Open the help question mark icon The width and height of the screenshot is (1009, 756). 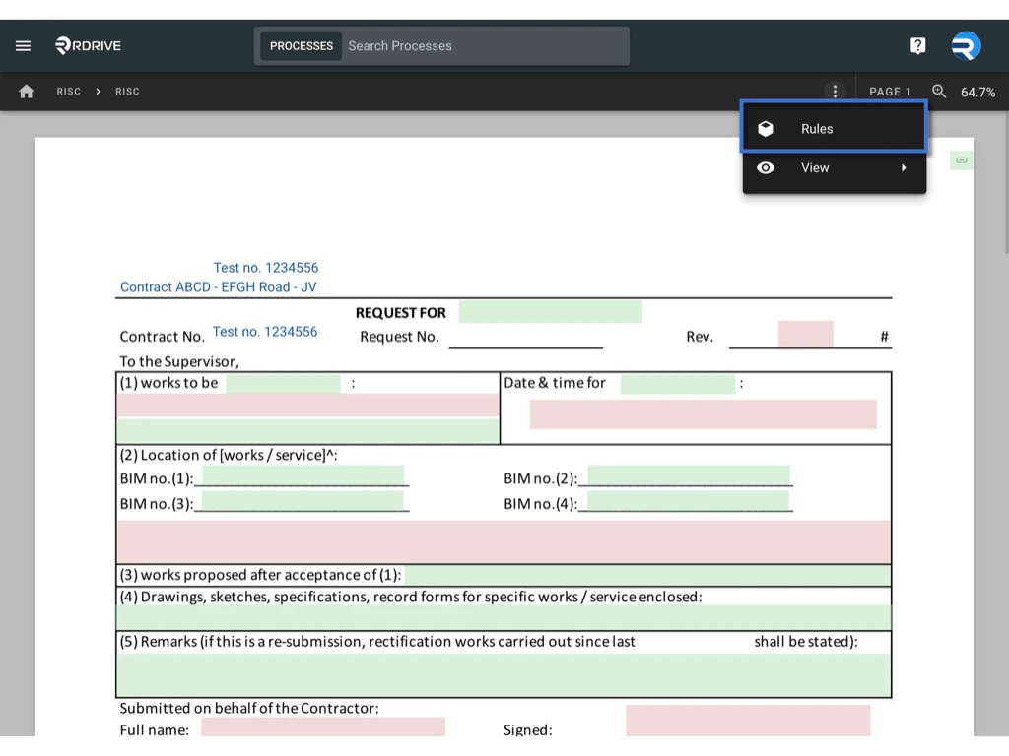(917, 45)
